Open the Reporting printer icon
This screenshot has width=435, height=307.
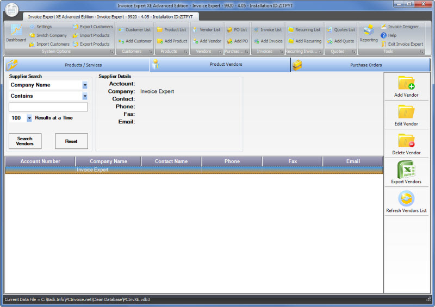[369, 30]
